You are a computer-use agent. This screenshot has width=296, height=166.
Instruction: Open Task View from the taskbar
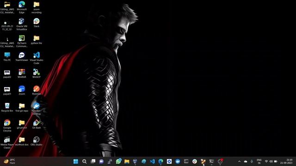click(x=93, y=161)
